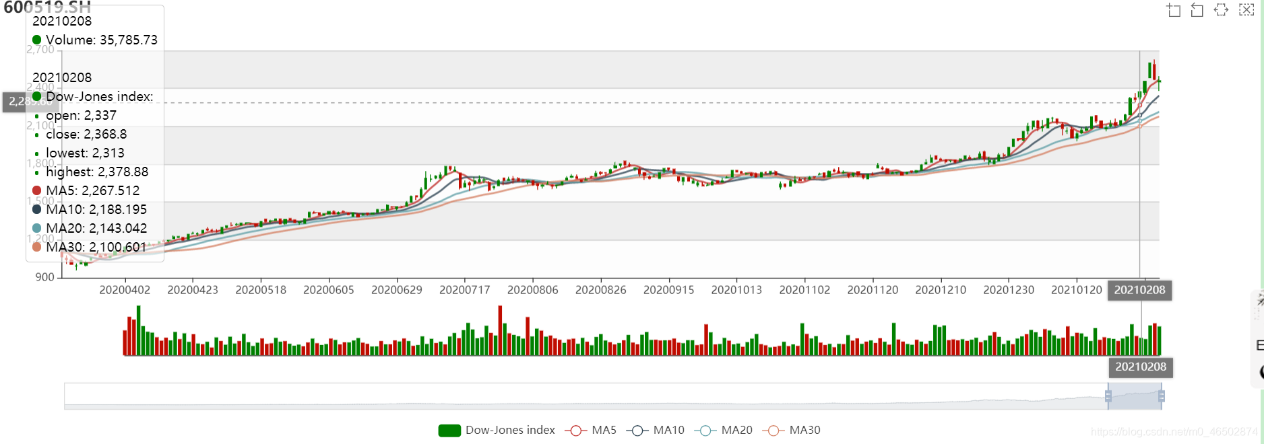Viewport: 1264px width, 444px height.
Task: Click the 20200826 x-axis date label
Action: (601, 290)
